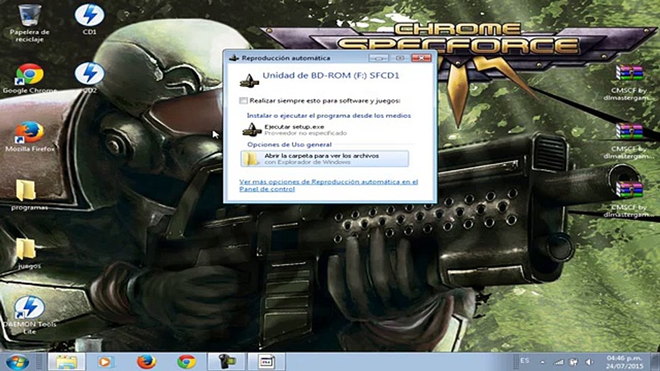Open Chrome from the taskbar

186,362
